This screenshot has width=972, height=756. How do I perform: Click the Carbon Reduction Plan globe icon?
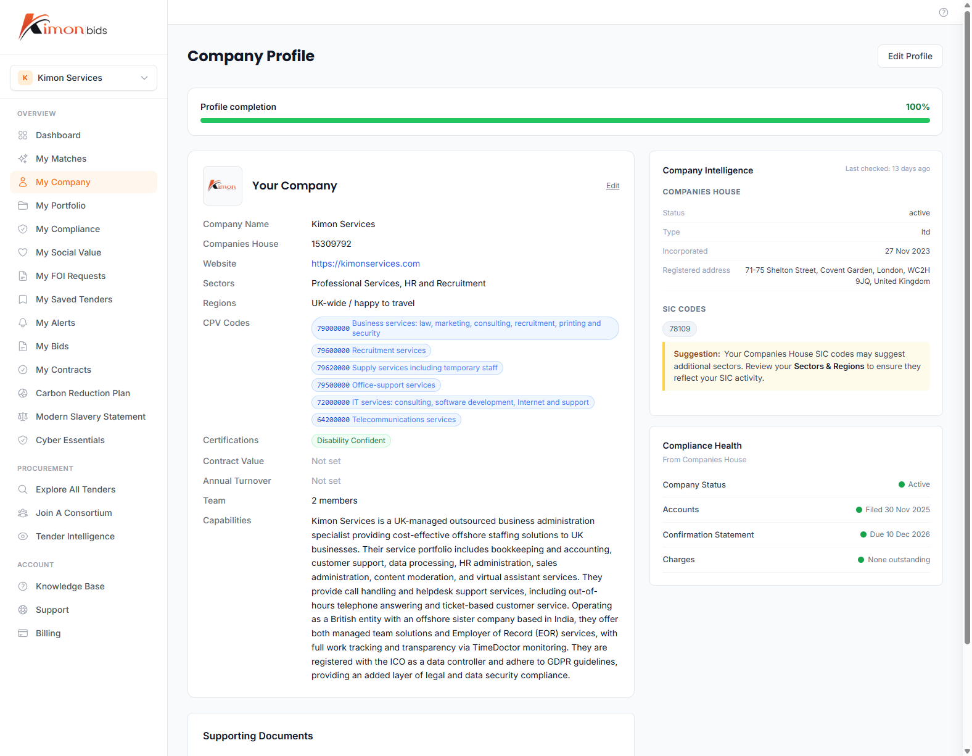[x=23, y=393]
